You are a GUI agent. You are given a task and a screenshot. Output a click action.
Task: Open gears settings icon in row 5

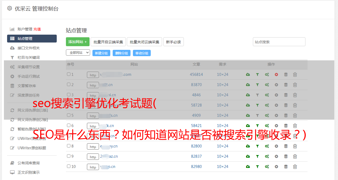[267, 115]
